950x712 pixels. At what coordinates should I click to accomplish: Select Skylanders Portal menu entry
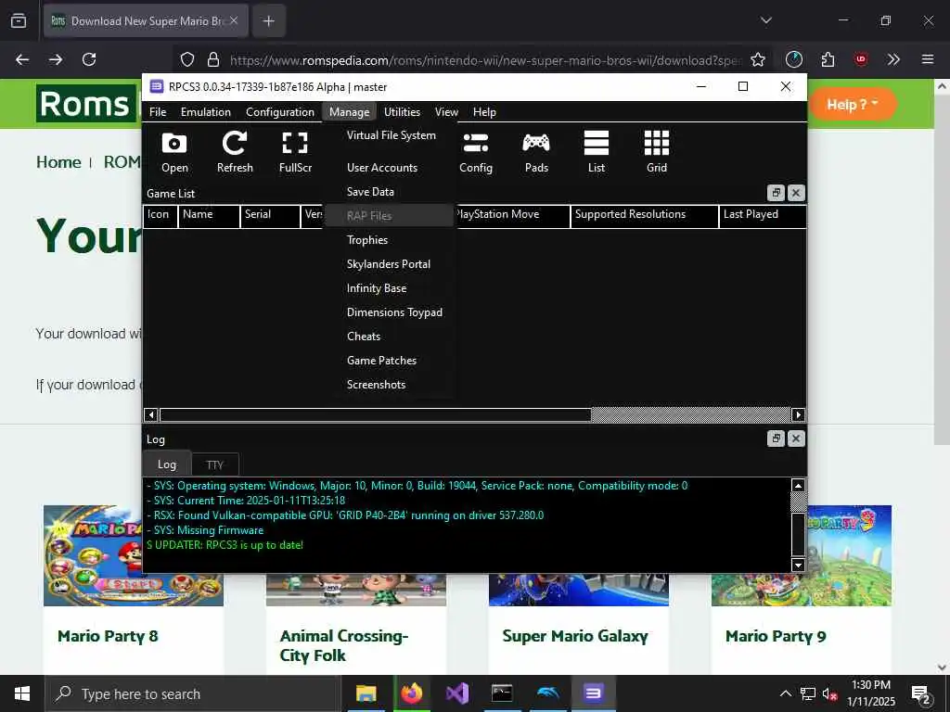coord(391,264)
